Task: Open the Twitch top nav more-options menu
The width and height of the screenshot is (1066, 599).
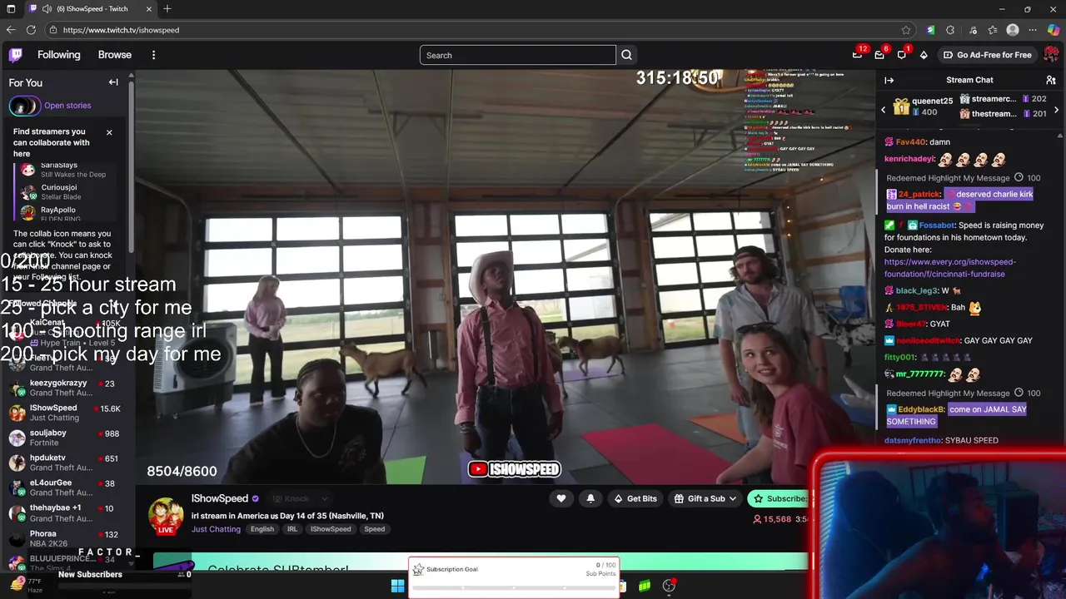Action: pyautogui.click(x=153, y=55)
